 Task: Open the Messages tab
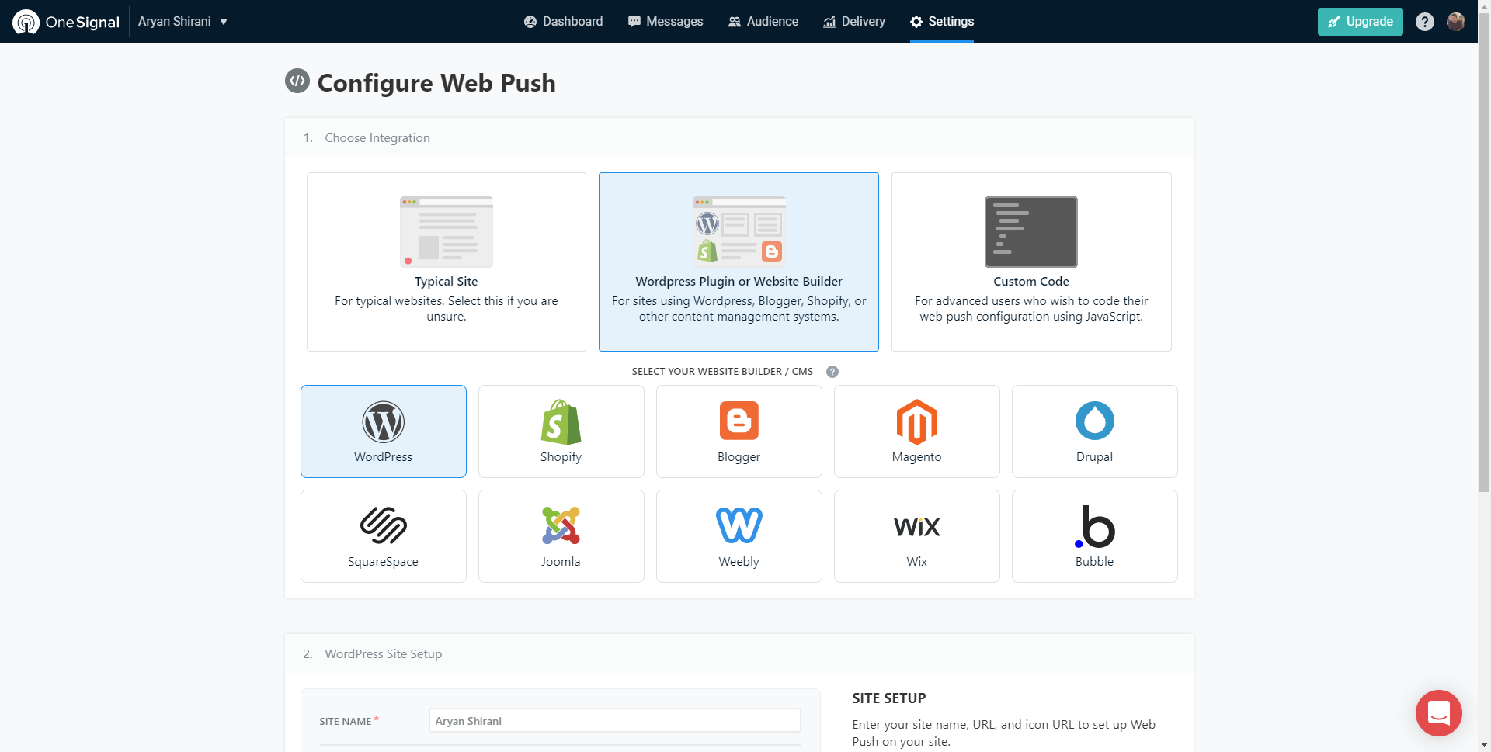click(x=666, y=22)
